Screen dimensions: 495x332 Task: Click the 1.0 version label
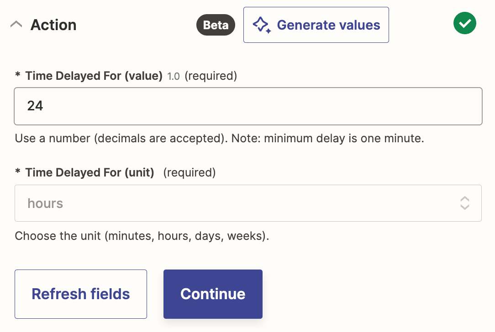click(174, 77)
